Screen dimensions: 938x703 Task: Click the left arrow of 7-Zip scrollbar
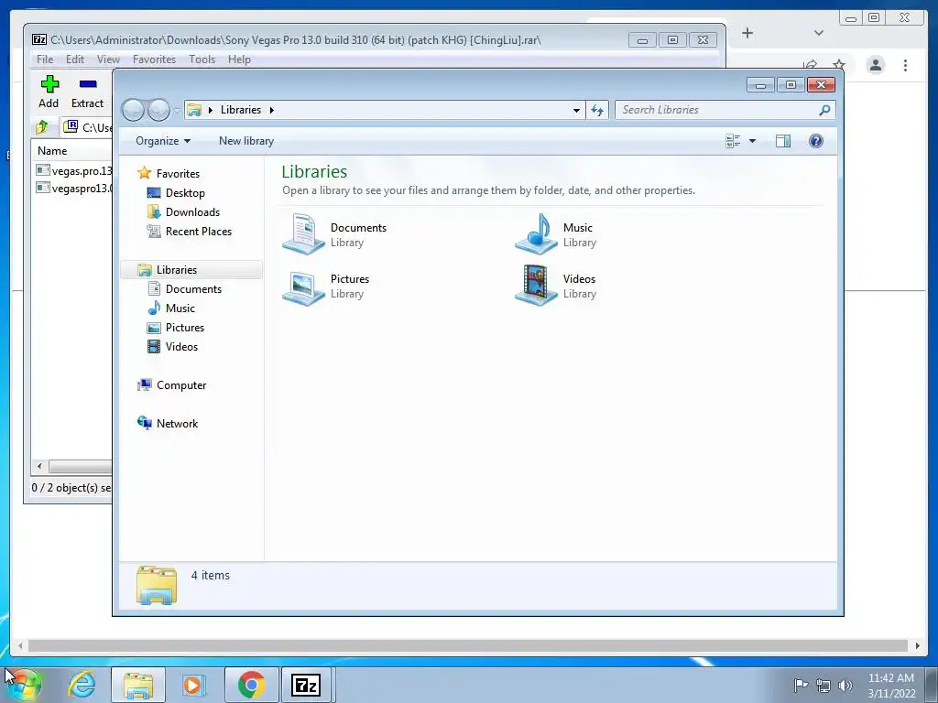point(39,466)
